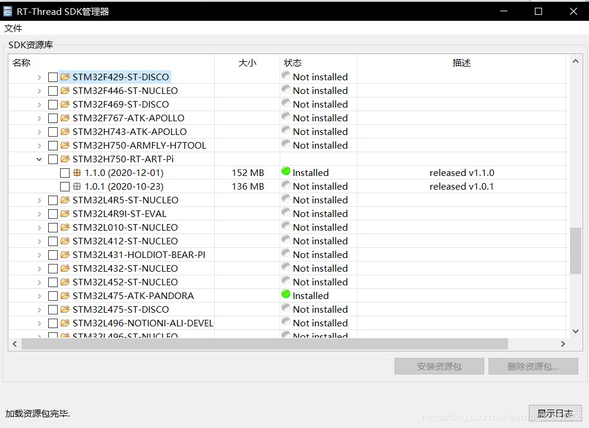Click the STM32L010-ST-NUCLEO folder icon

(65, 228)
